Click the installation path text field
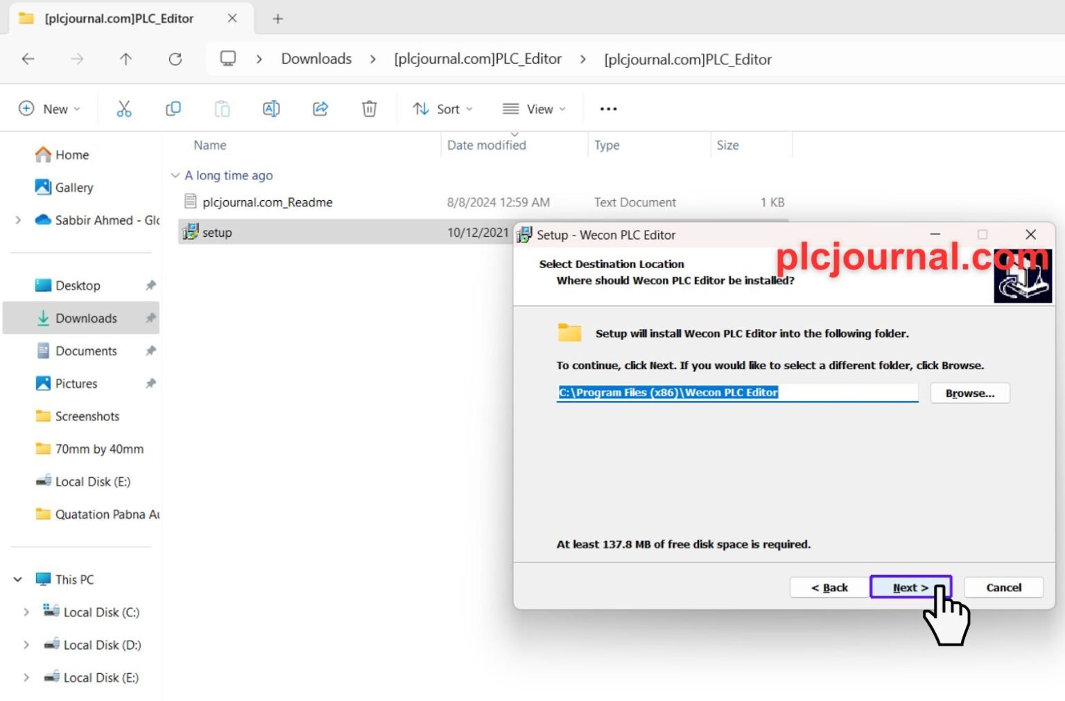This screenshot has height=701, width=1065. point(736,392)
